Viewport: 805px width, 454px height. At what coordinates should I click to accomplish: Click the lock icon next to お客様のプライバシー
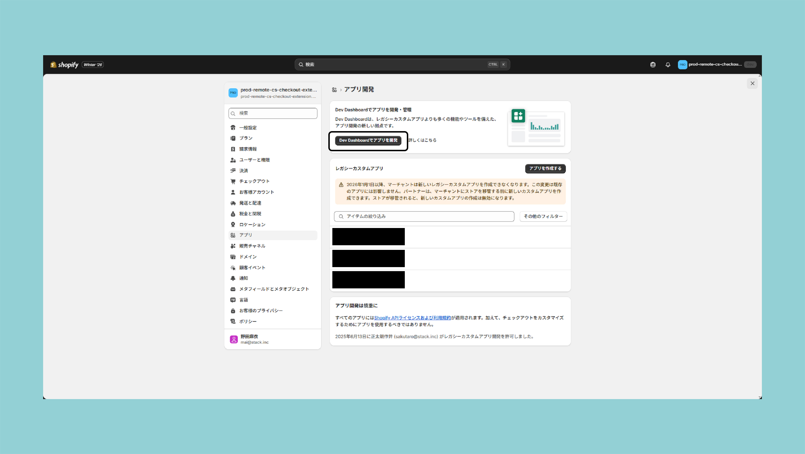coord(233,311)
